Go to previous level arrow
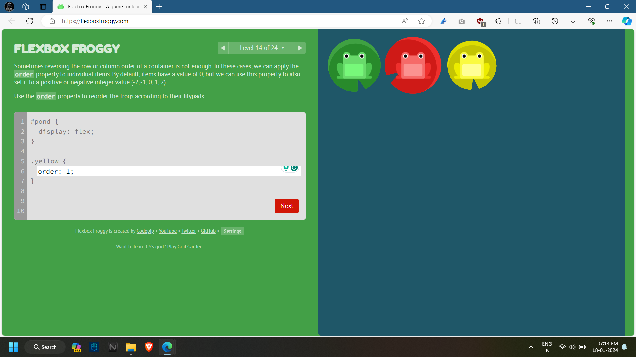The height and width of the screenshot is (357, 636). [x=223, y=48]
